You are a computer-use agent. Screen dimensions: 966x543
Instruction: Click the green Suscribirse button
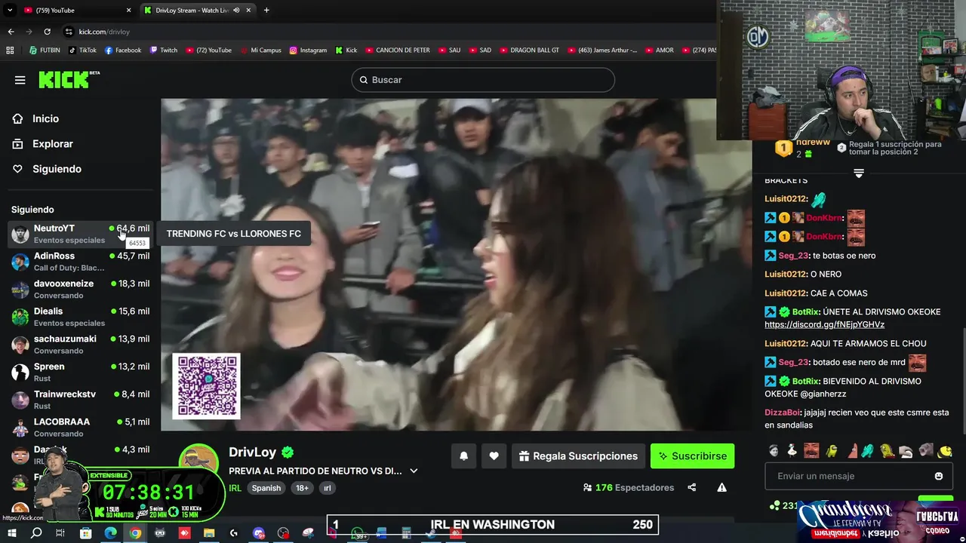pyautogui.click(x=692, y=456)
